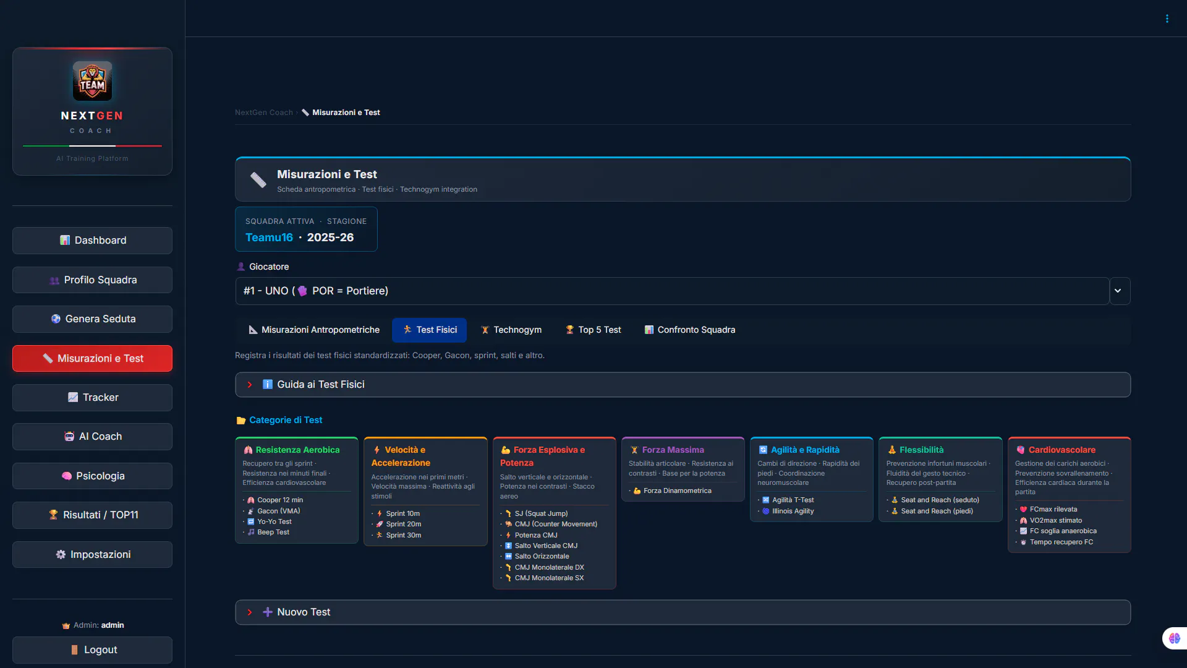Click the Guida ai Test Fisici info icon
Image resolution: width=1187 pixels, height=668 pixels.
tap(268, 385)
